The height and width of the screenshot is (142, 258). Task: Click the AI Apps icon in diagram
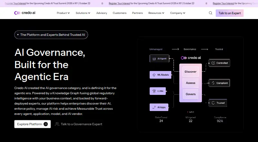(154, 107)
